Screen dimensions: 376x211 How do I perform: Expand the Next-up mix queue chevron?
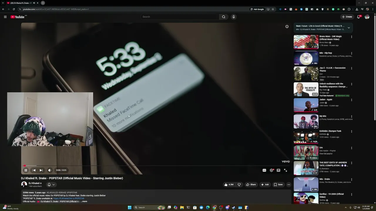(349, 28)
